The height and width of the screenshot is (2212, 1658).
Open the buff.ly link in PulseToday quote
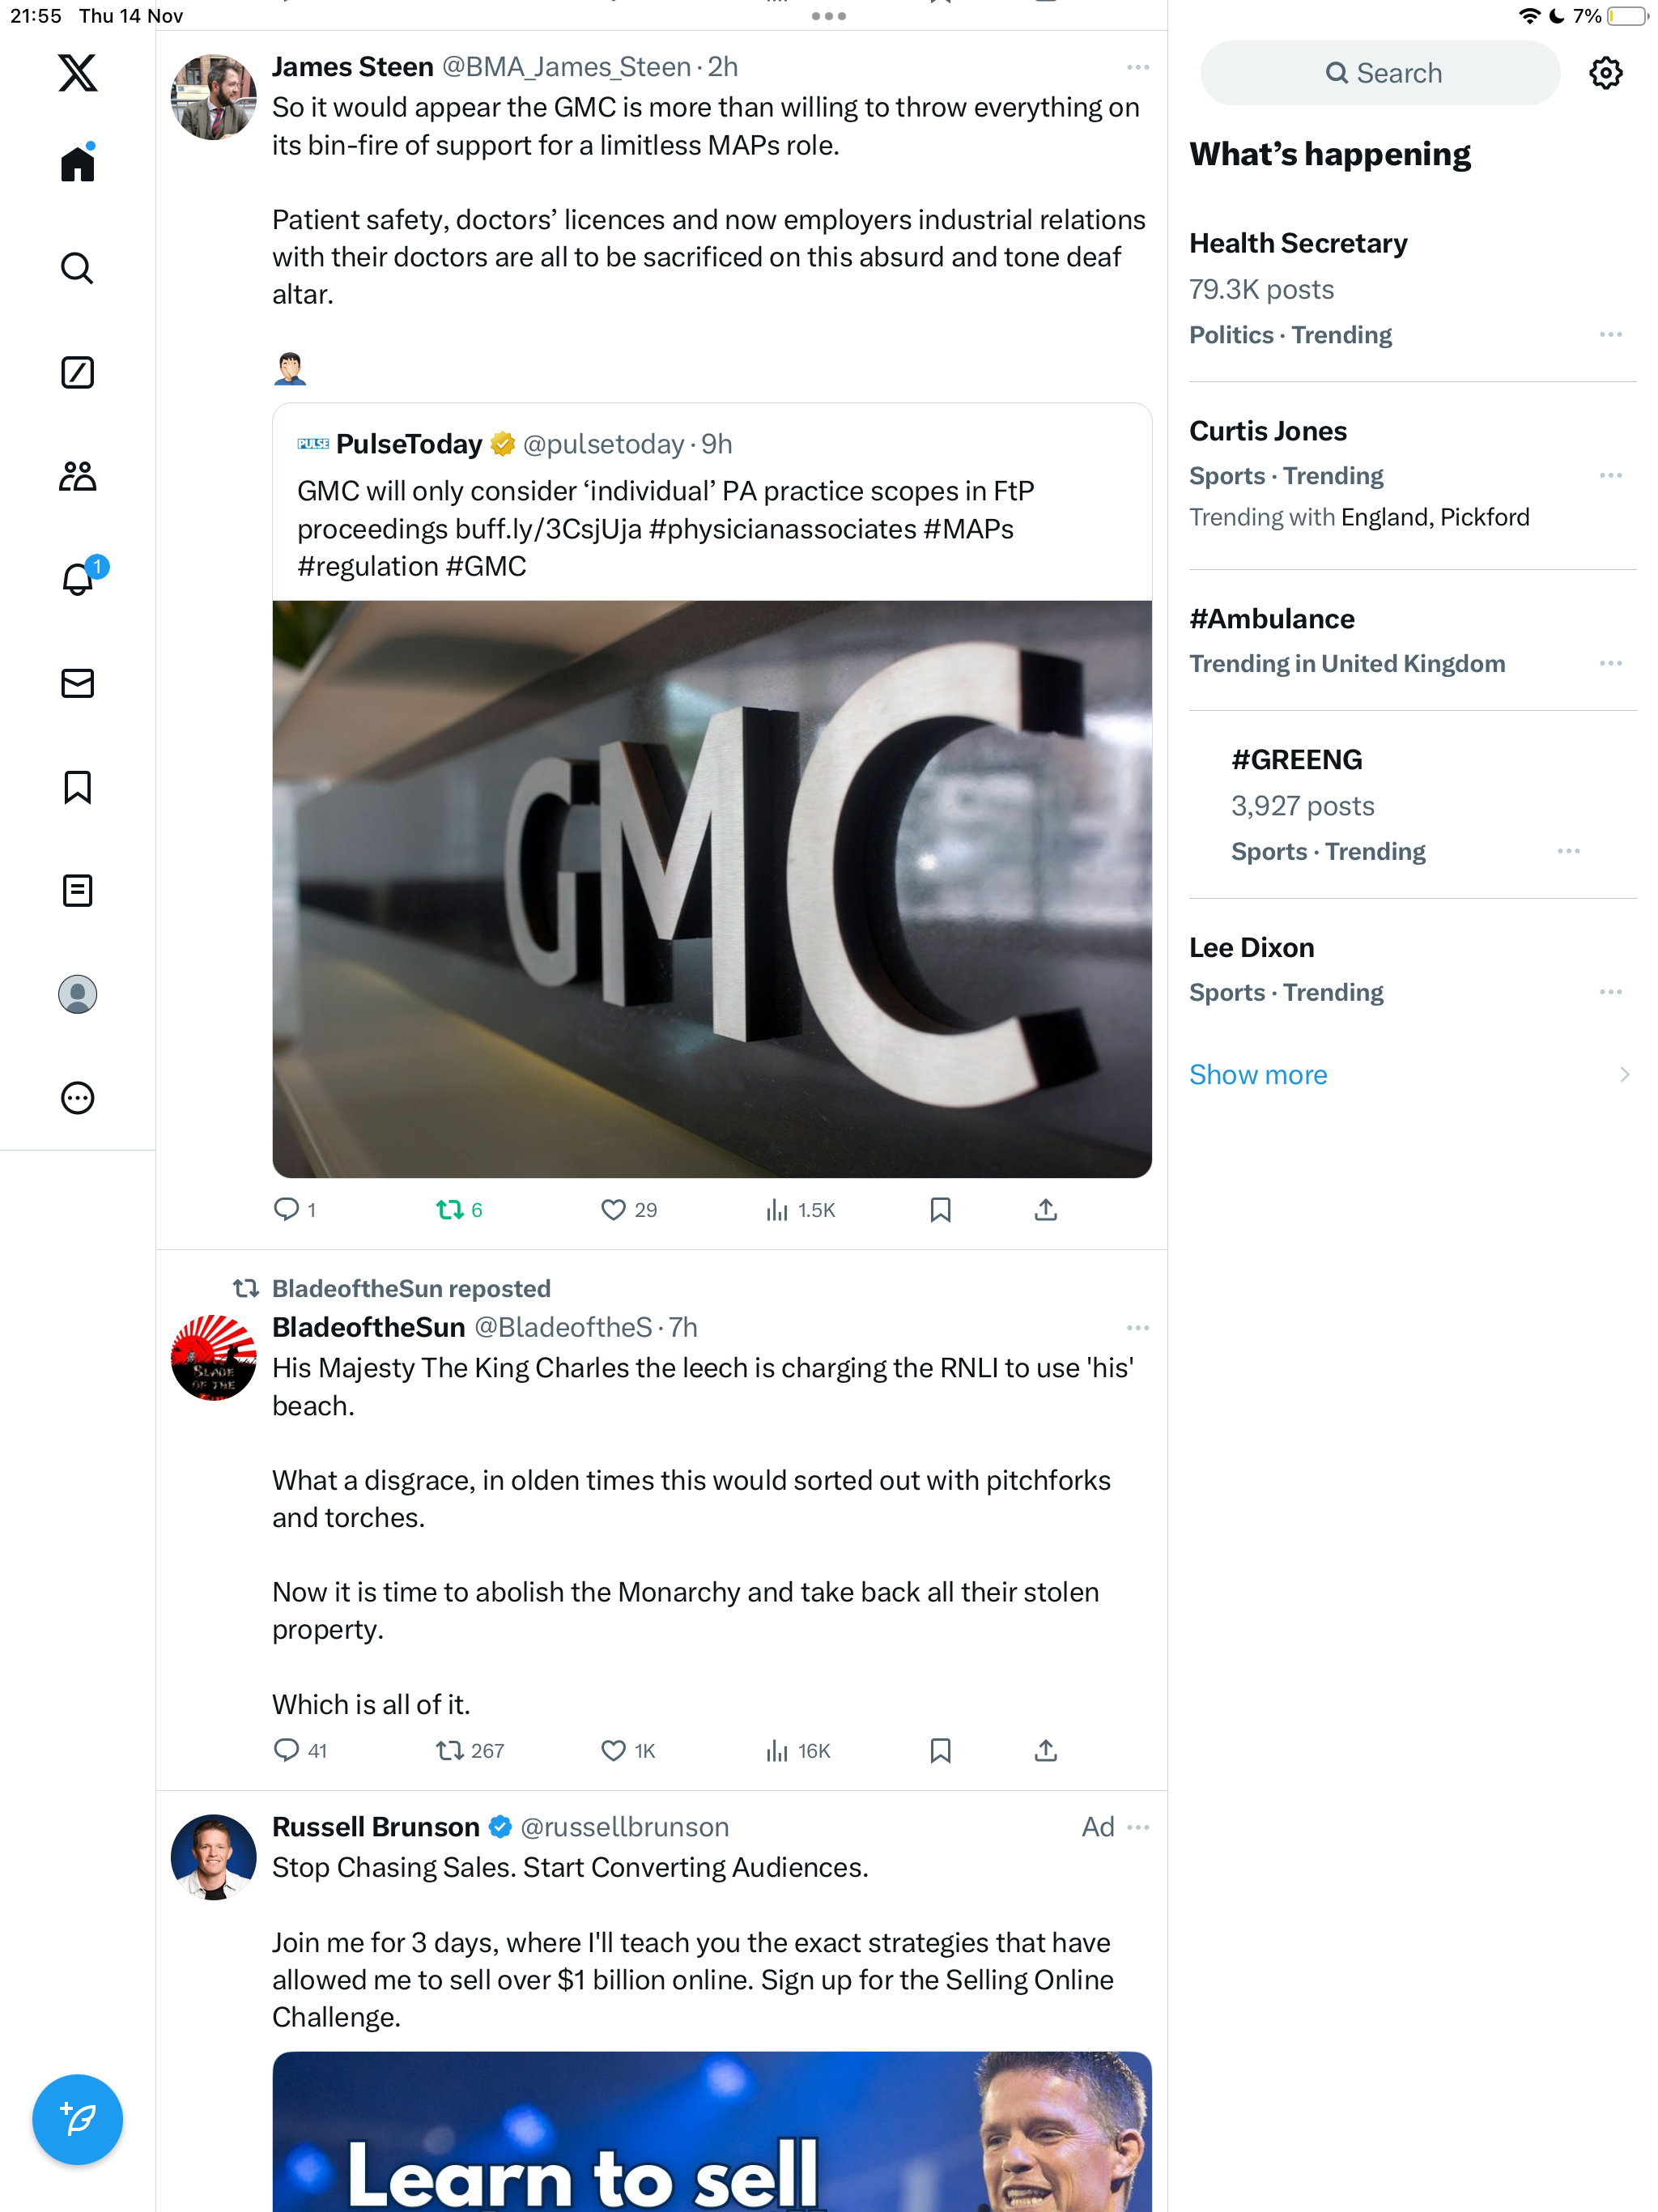pos(548,529)
